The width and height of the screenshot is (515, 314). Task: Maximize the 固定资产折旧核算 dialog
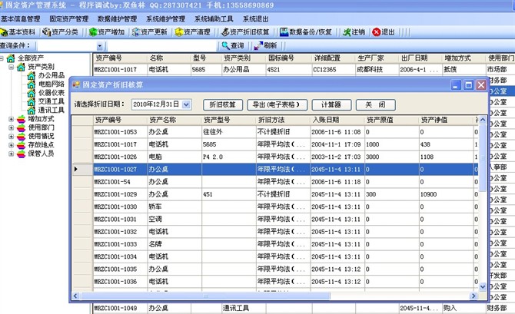468,85
